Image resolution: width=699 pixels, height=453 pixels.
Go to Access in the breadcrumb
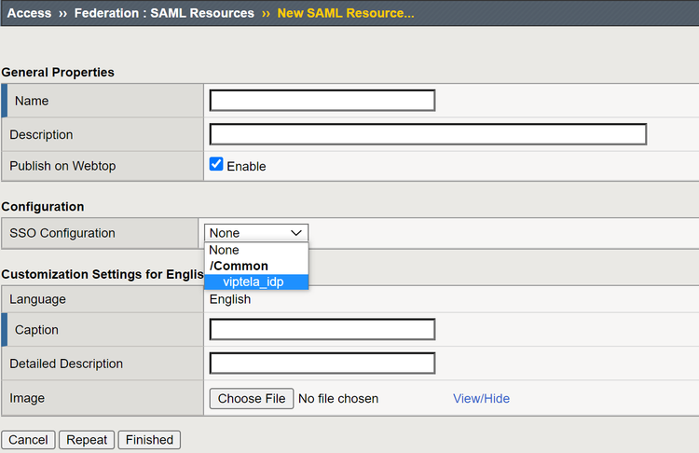coord(29,13)
